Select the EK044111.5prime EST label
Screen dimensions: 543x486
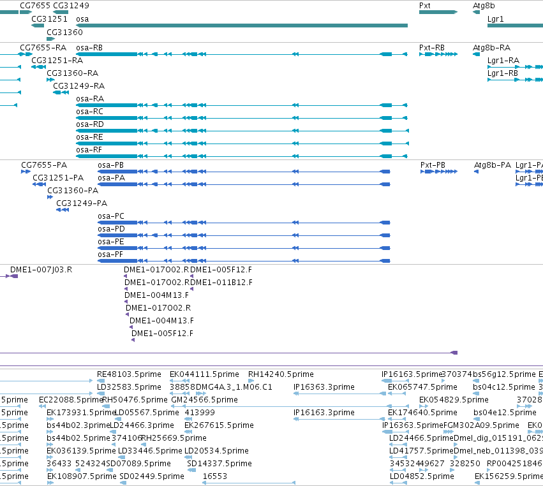click(x=204, y=374)
